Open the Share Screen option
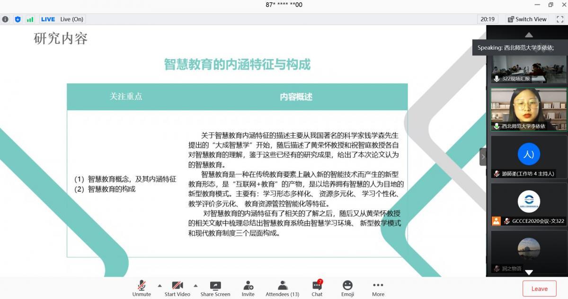568x299 pixels. [215, 288]
